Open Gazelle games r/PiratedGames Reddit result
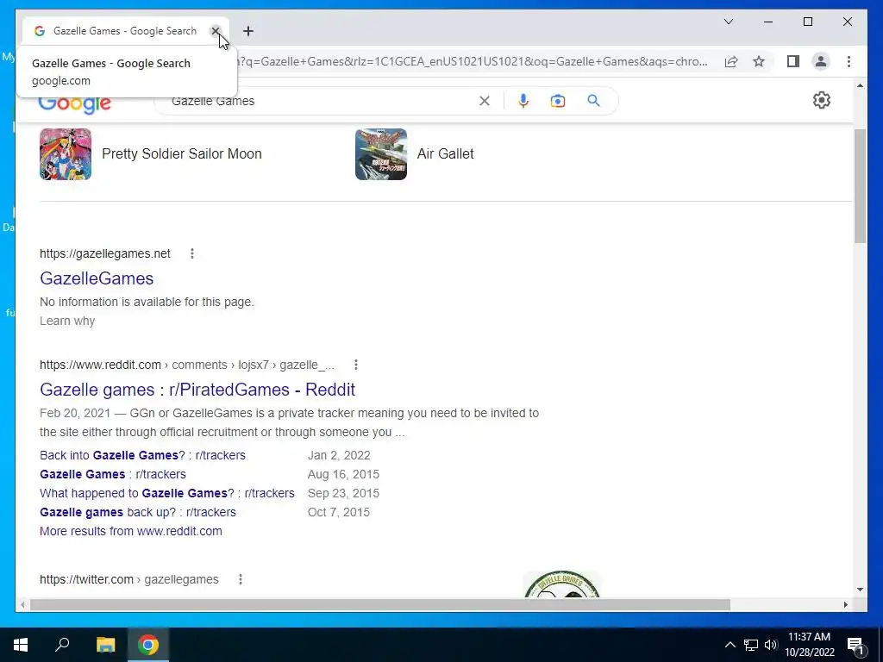This screenshot has width=883, height=662. (197, 390)
